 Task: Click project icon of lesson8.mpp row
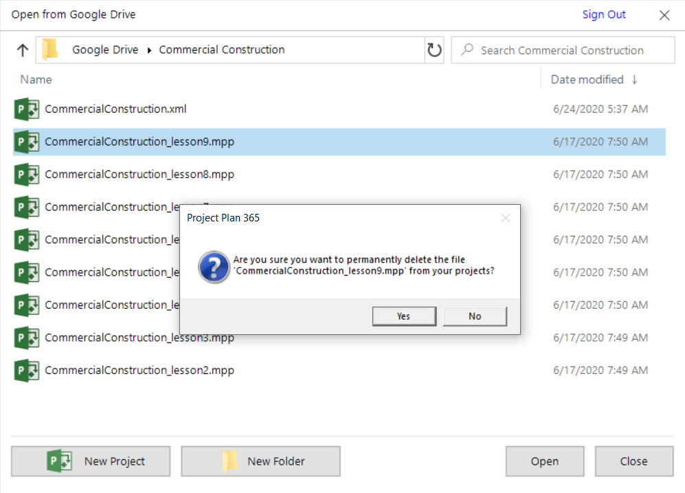click(x=27, y=175)
